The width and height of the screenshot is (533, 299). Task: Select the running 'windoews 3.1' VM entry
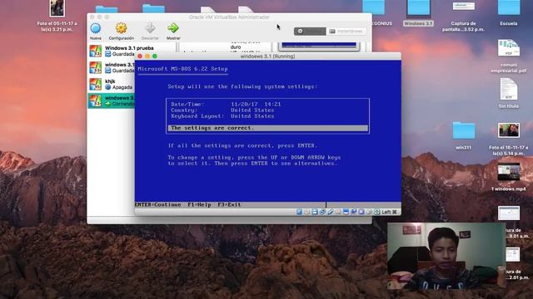[x=112, y=100]
